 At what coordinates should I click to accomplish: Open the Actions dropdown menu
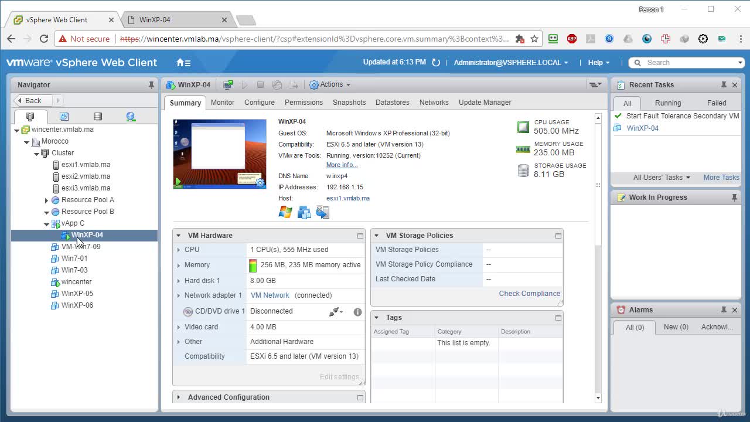(x=330, y=85)
